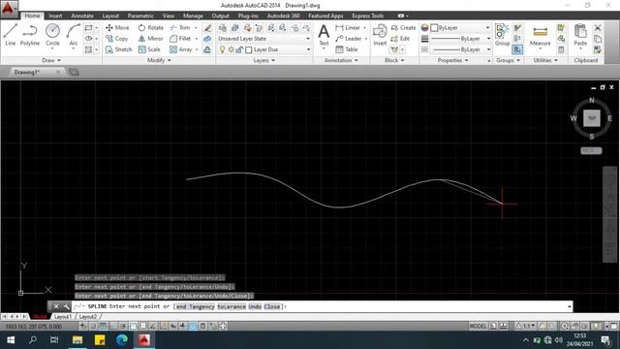Switch to Parametric ribbon tab
The width and height of the screenshot is (620, 349).
click(140, 16)
